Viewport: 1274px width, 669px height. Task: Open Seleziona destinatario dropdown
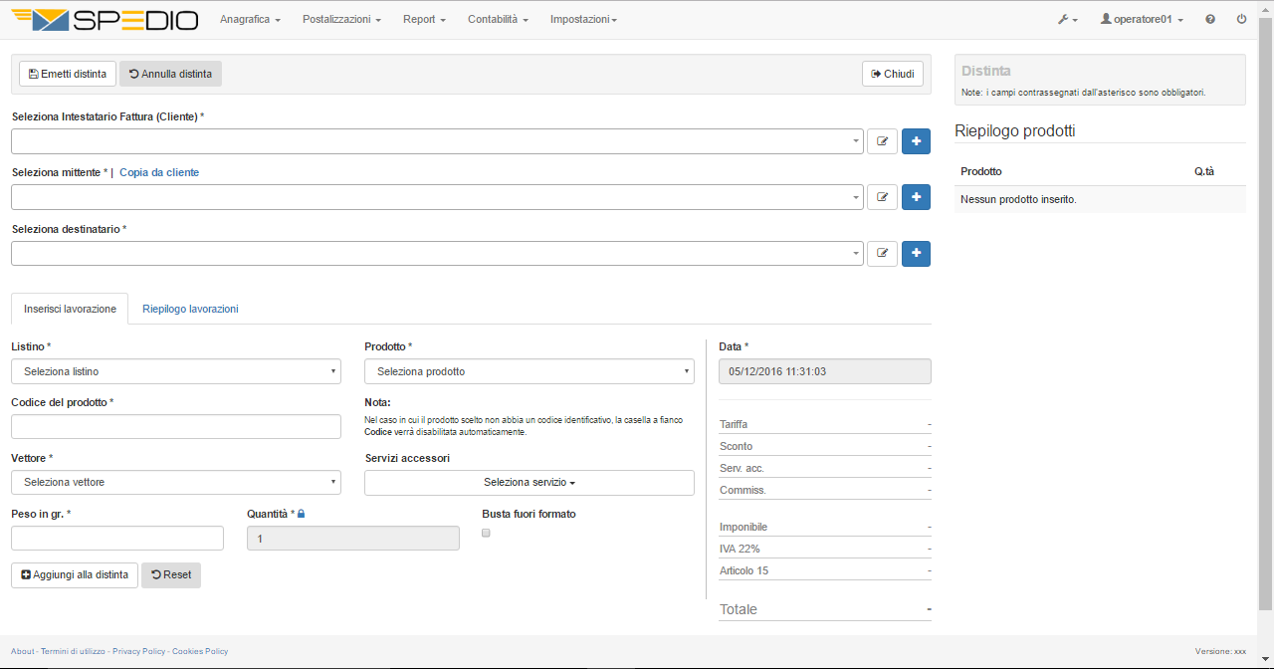(x=437, y=253)
